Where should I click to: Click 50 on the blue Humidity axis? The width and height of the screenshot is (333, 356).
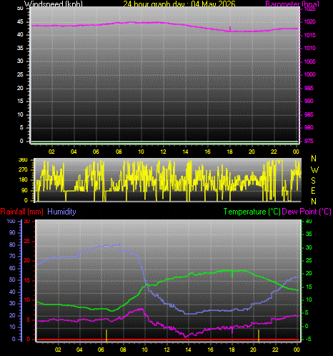click(x=12, y=280)
